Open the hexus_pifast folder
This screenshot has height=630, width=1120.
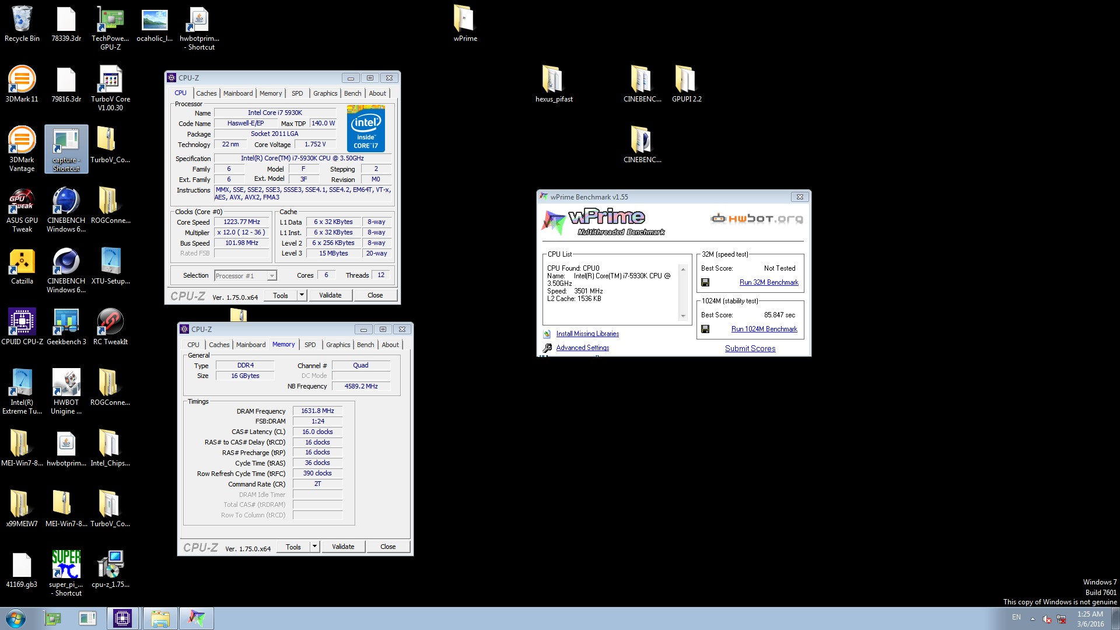tap(554, 84)
